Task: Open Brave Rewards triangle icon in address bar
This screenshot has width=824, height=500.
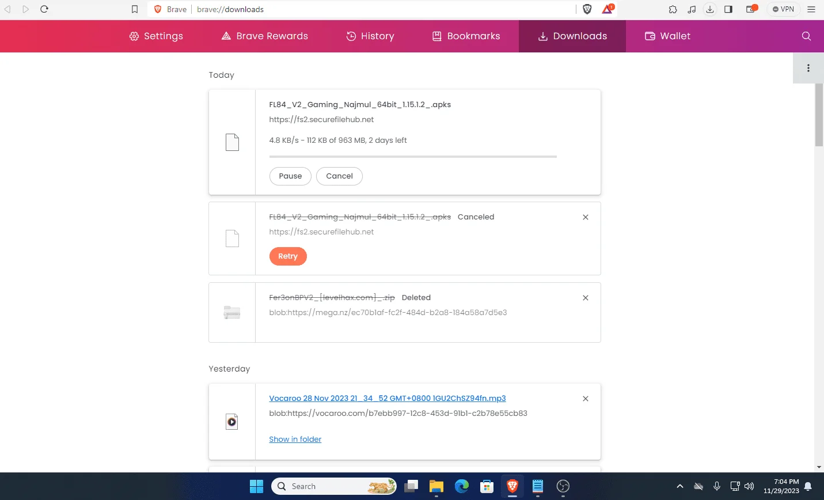Action: tap(607, 9)
